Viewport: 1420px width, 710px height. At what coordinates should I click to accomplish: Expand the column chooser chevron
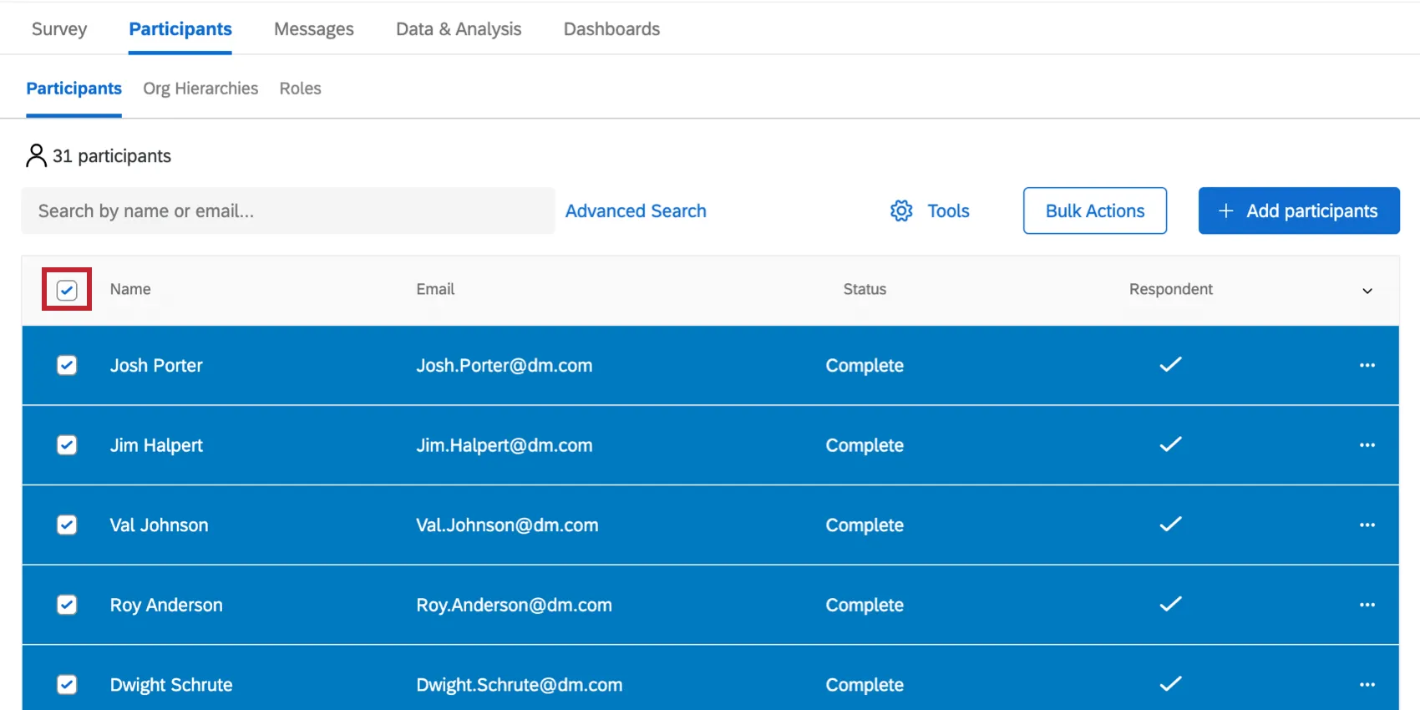[1367, 291]
